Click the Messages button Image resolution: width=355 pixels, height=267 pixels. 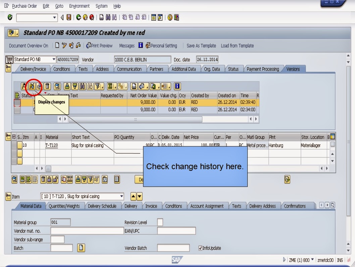pyautogui.click(x=127, y=46)
